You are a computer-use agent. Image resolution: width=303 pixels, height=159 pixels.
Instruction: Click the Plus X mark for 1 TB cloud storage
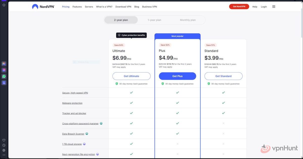point(178,144)
